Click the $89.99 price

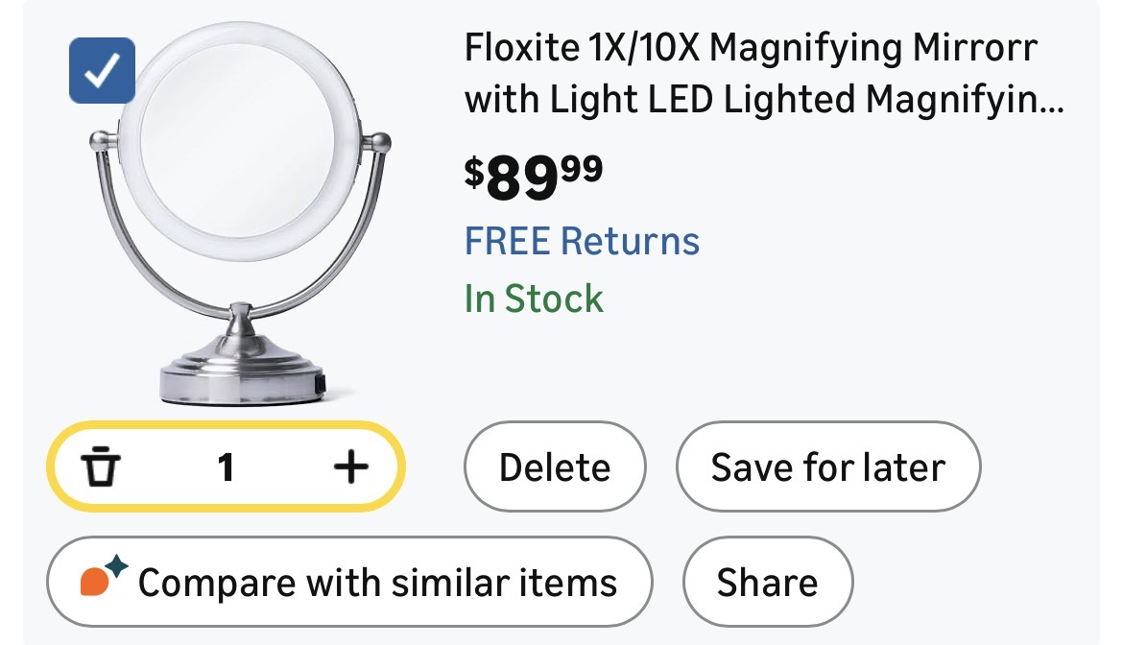point(534,178)
